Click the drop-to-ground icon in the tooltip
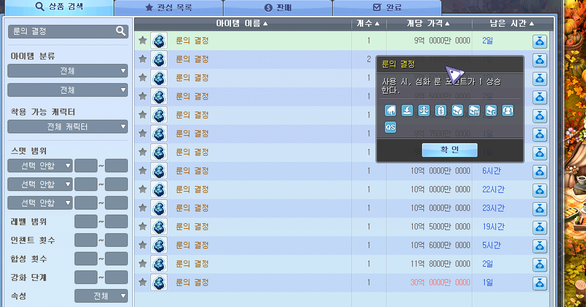The image size is (586, 307). tap(407, 110)
